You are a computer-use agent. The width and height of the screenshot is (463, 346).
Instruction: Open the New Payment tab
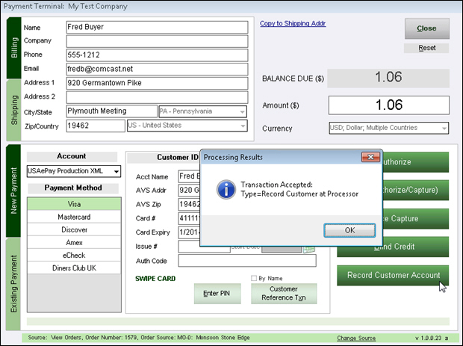click(14, 192)
